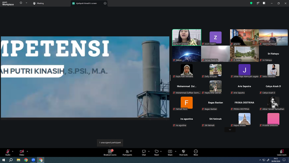This screenshot has width=289, height=163.
Task: Select Johan Raja Alamsyah sagala's J avatar
Action: tap(244, 70)
